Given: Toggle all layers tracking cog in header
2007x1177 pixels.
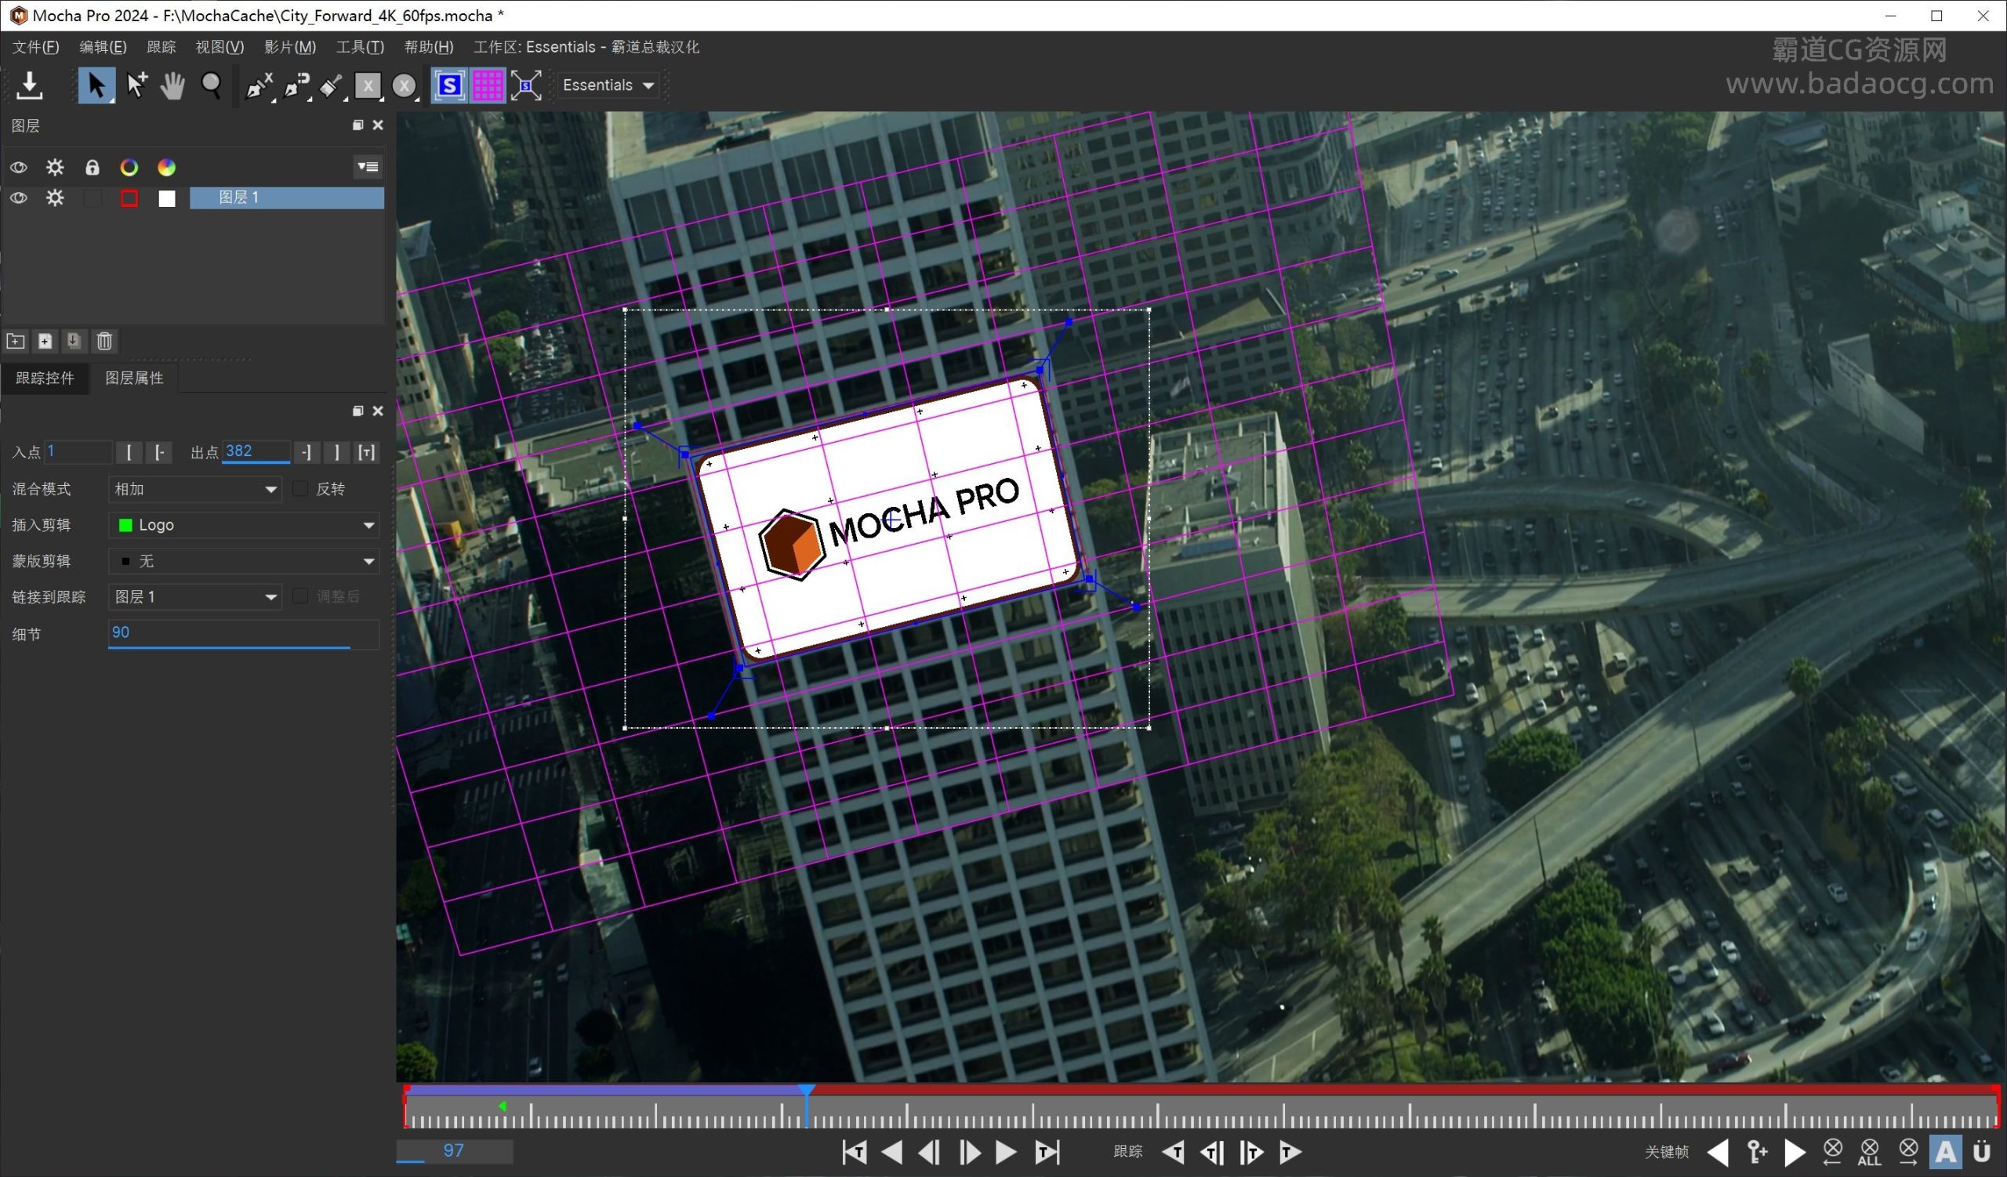Looking at the screenshot, I should point(55,167).
